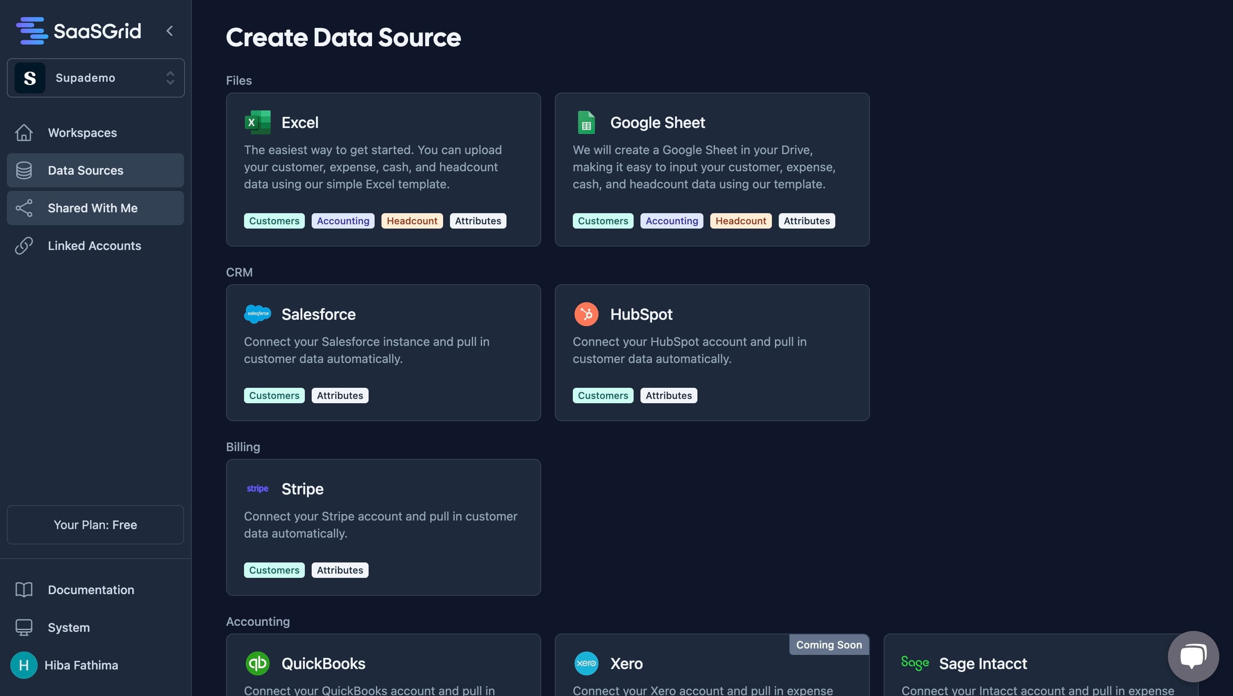Viewport: 1233px width, 696px height.
Task: Click the Sage logo icon
Action: [915, 663]
